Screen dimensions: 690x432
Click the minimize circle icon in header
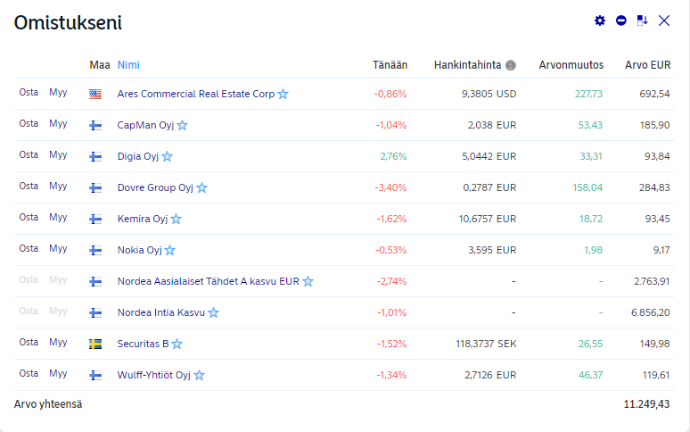[621, 21]
